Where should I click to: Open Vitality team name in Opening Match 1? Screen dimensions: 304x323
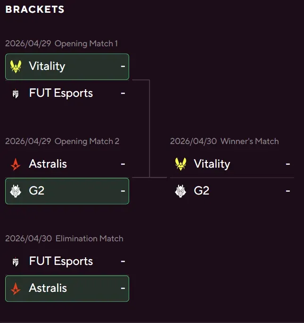pyautogui.click(x=47, y=66)
